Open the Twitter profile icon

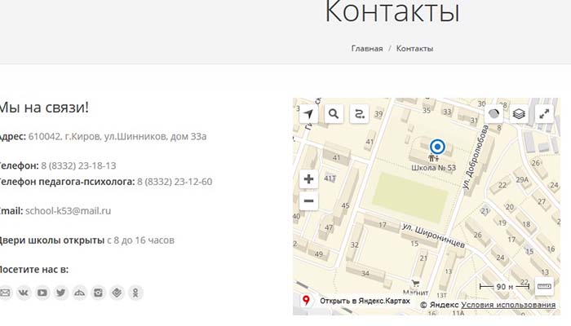click(x=61, y=293)
